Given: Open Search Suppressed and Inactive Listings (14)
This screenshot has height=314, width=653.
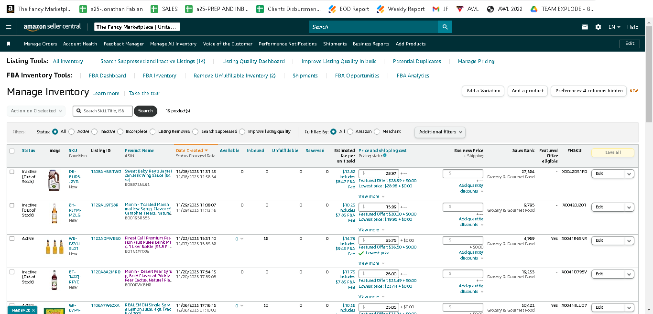Looking at the screenshot, I should click(x=153, y=61).
